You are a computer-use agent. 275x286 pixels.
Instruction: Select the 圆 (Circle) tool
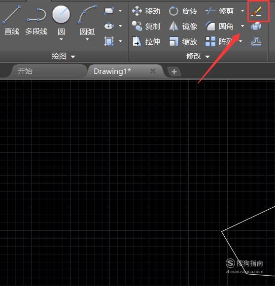61,20
